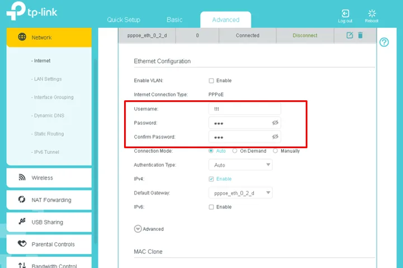Viewport: 403px width, 268px height.
Task: Click the pppoe_eth_0_2_d table cell
Action: 147,35
